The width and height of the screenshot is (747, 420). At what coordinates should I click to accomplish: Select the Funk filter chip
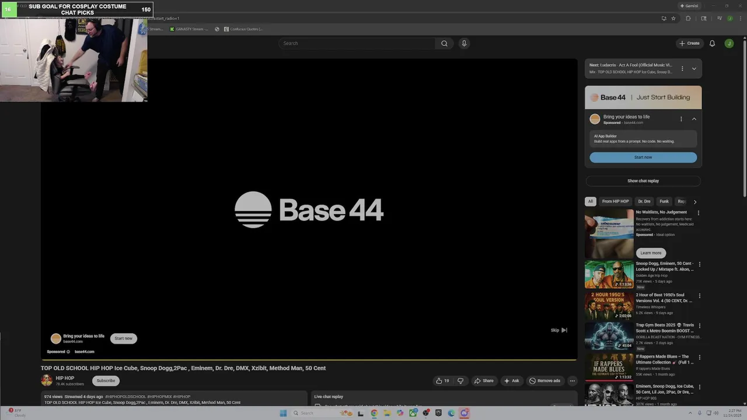point(664,201)
